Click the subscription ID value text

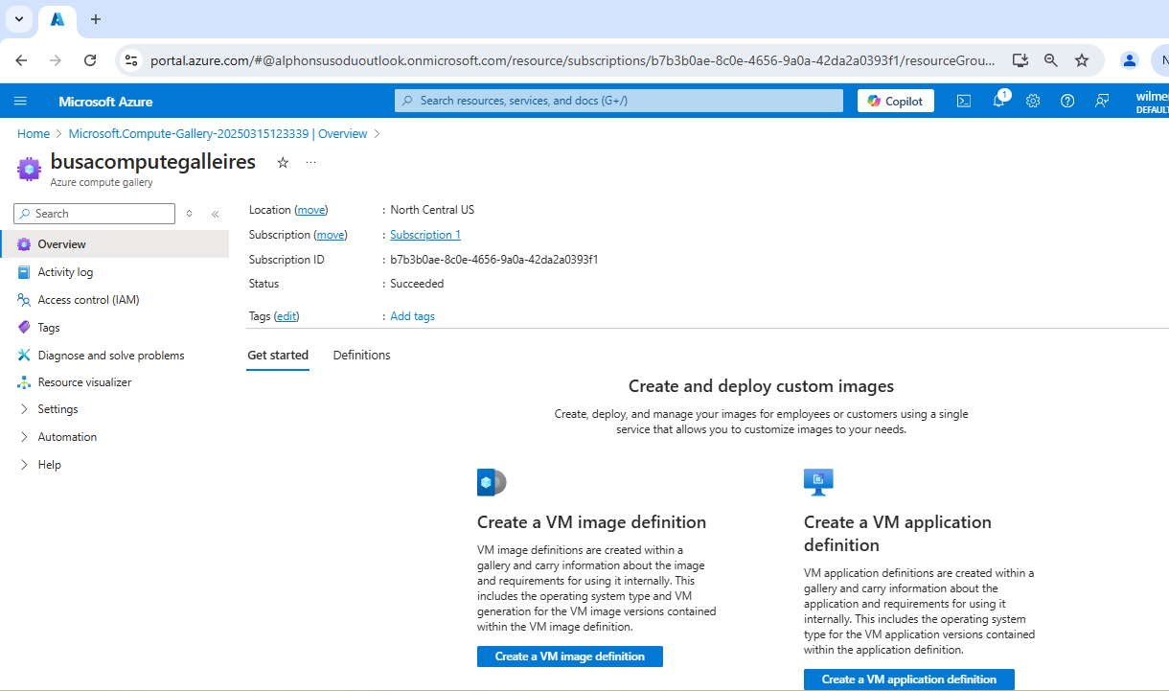(x=494, y=260)
